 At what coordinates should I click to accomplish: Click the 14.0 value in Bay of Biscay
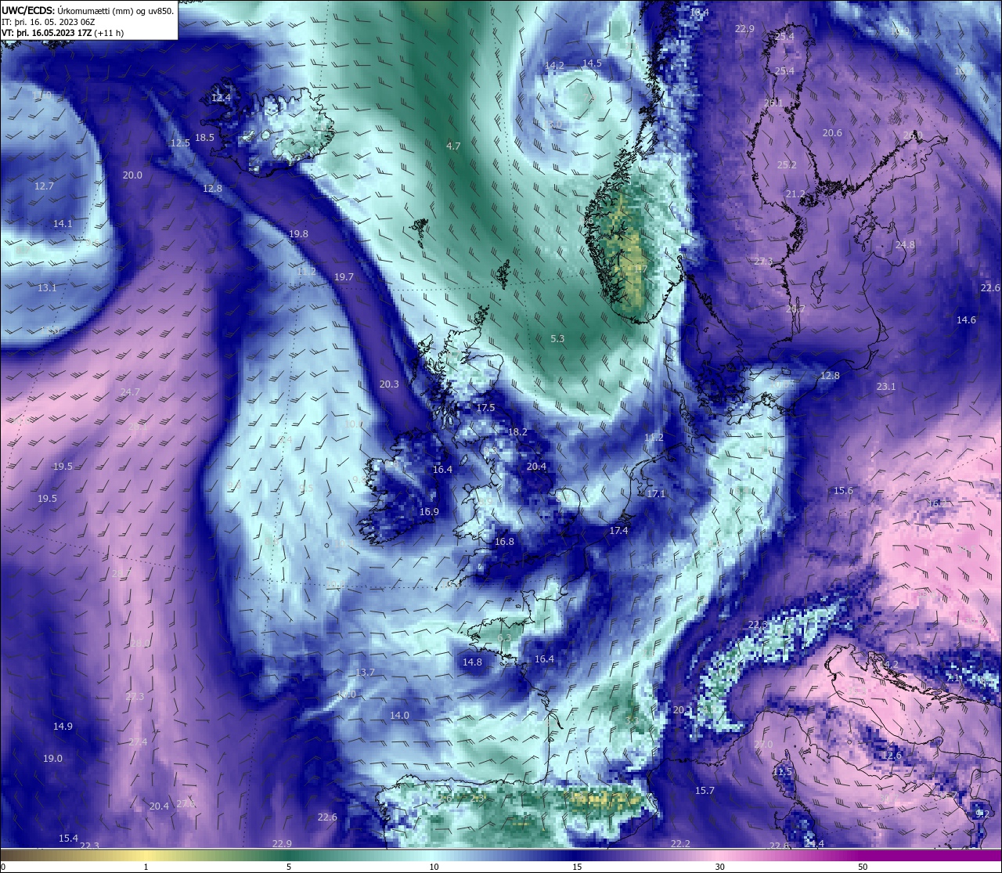pyautogui.click(x=399, y=716)
